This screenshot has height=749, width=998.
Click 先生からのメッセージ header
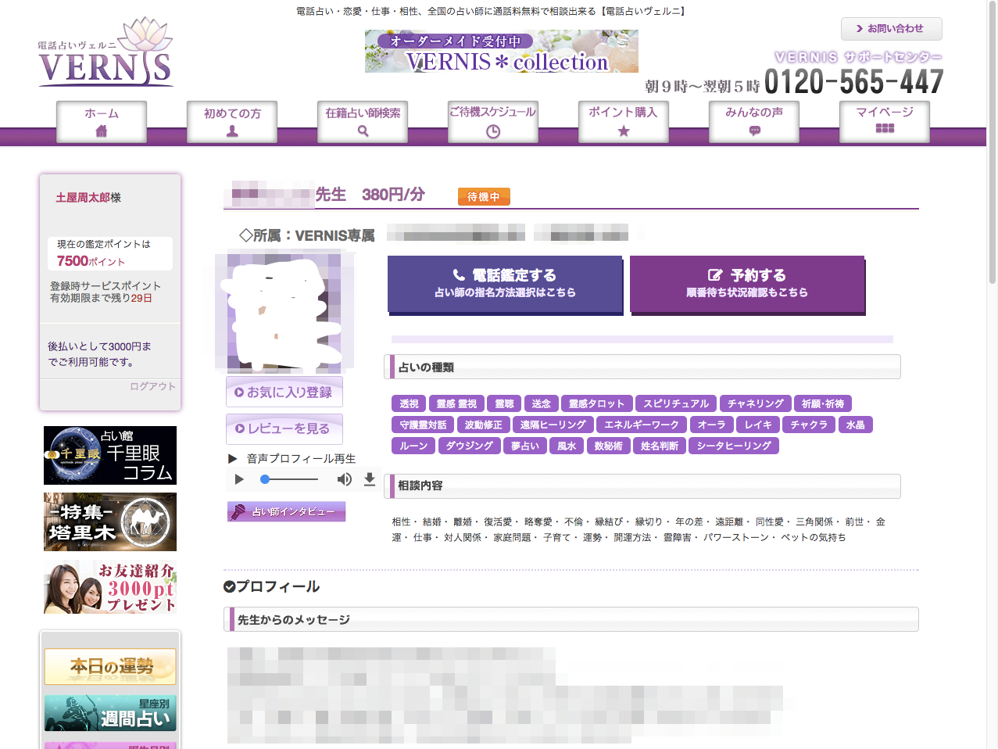click(x=571, y=619)
